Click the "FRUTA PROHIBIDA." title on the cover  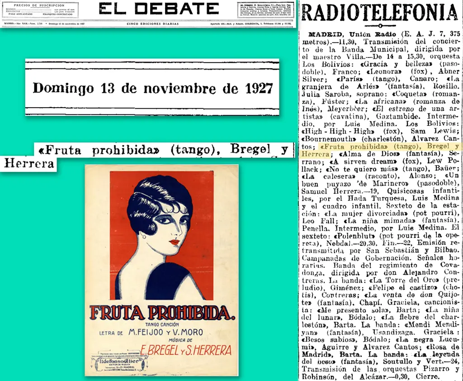tap(162, 313)
